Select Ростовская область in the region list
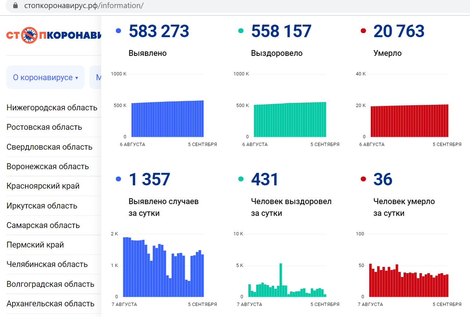The image size is (470, 317). [44, 127]
